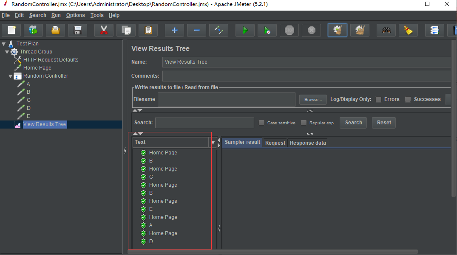
Task: Switch to the Response data tab
Action: click(x=308, y=143)
